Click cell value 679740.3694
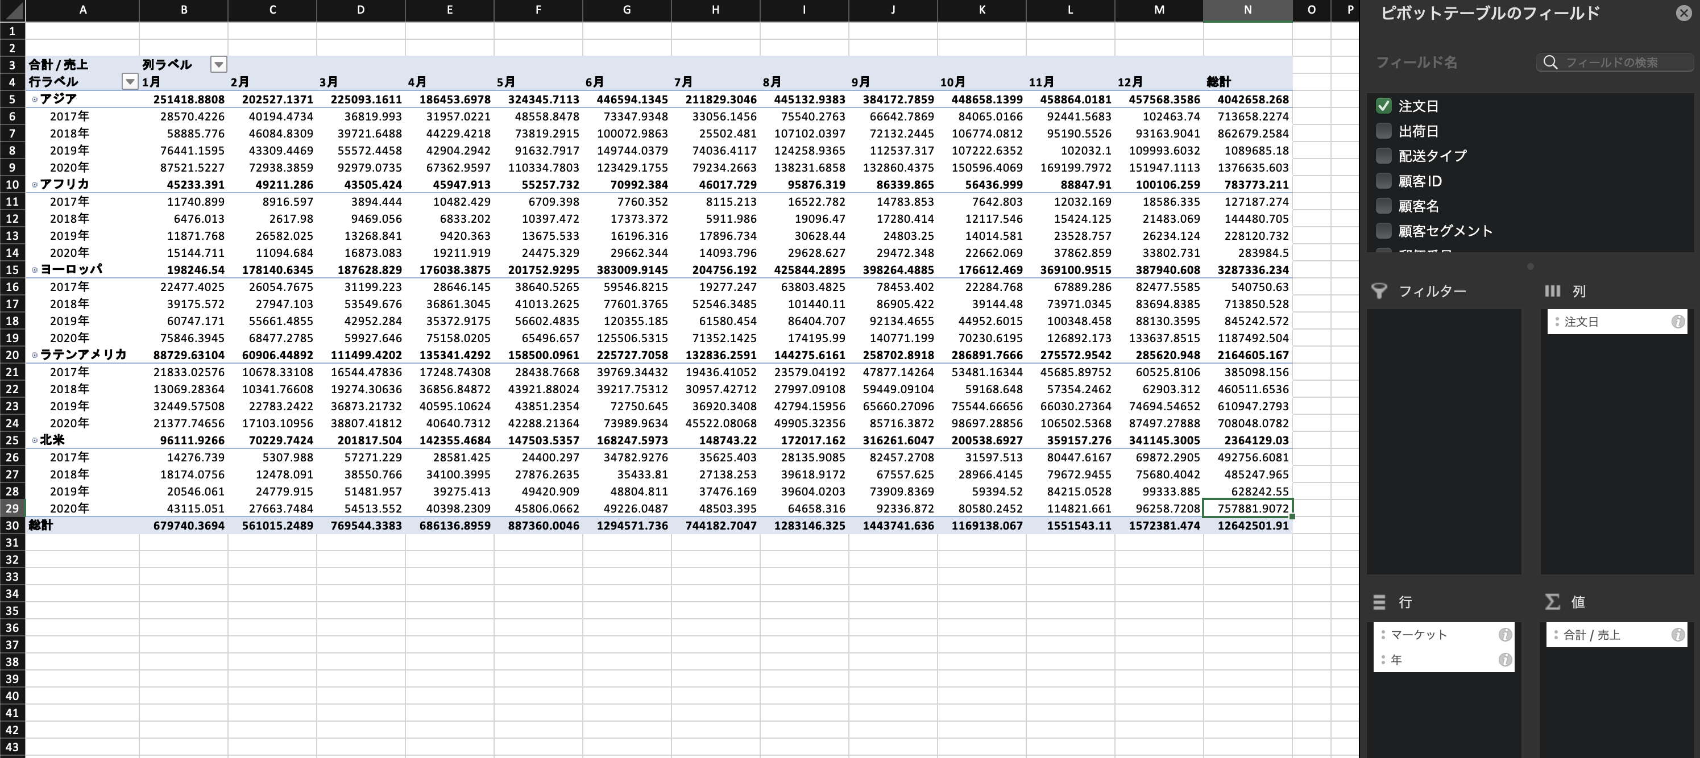The width and height of the screenshot is (1700, 758). 184,526
